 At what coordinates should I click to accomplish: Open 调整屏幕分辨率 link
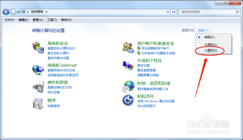(x=148, y=75)
